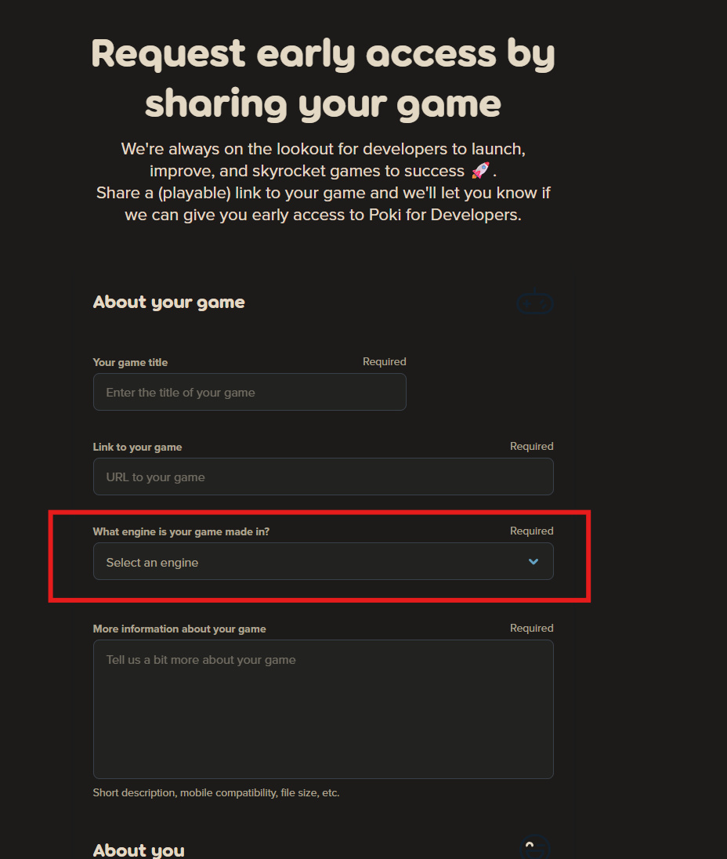Click the More information about your game label
This screenshot has height=859, width=727.
[x=179, y=629]
